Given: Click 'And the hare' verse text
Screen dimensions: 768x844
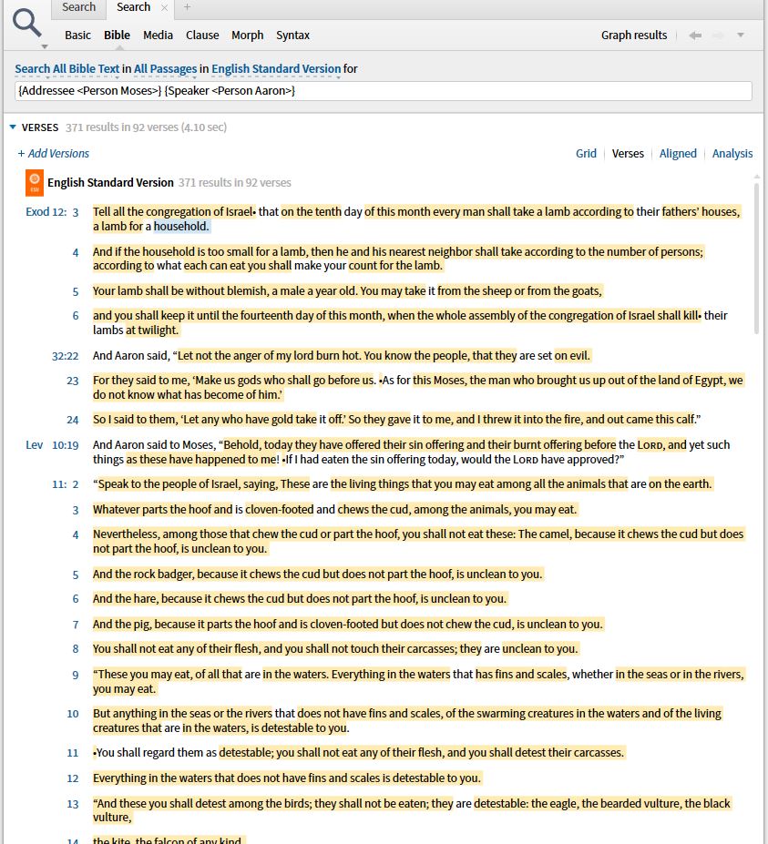Looking at the screenshot, I should tap(300, 599).
